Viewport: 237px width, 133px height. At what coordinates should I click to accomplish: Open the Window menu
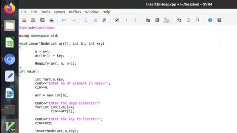(x=92, y=12)
